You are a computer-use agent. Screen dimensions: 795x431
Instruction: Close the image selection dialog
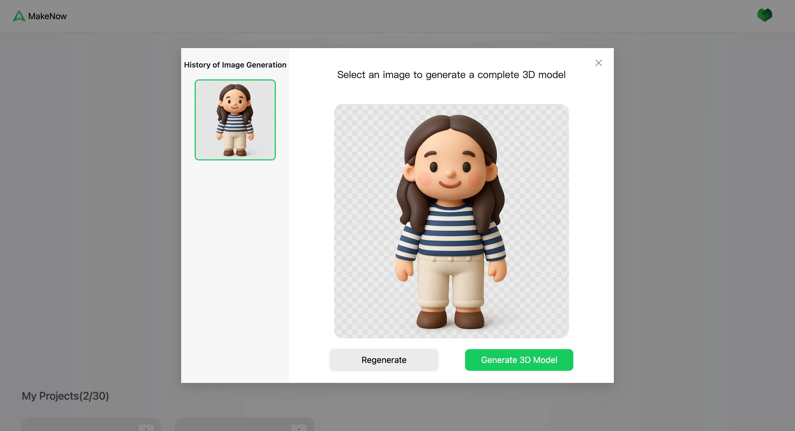pos(598,63)
